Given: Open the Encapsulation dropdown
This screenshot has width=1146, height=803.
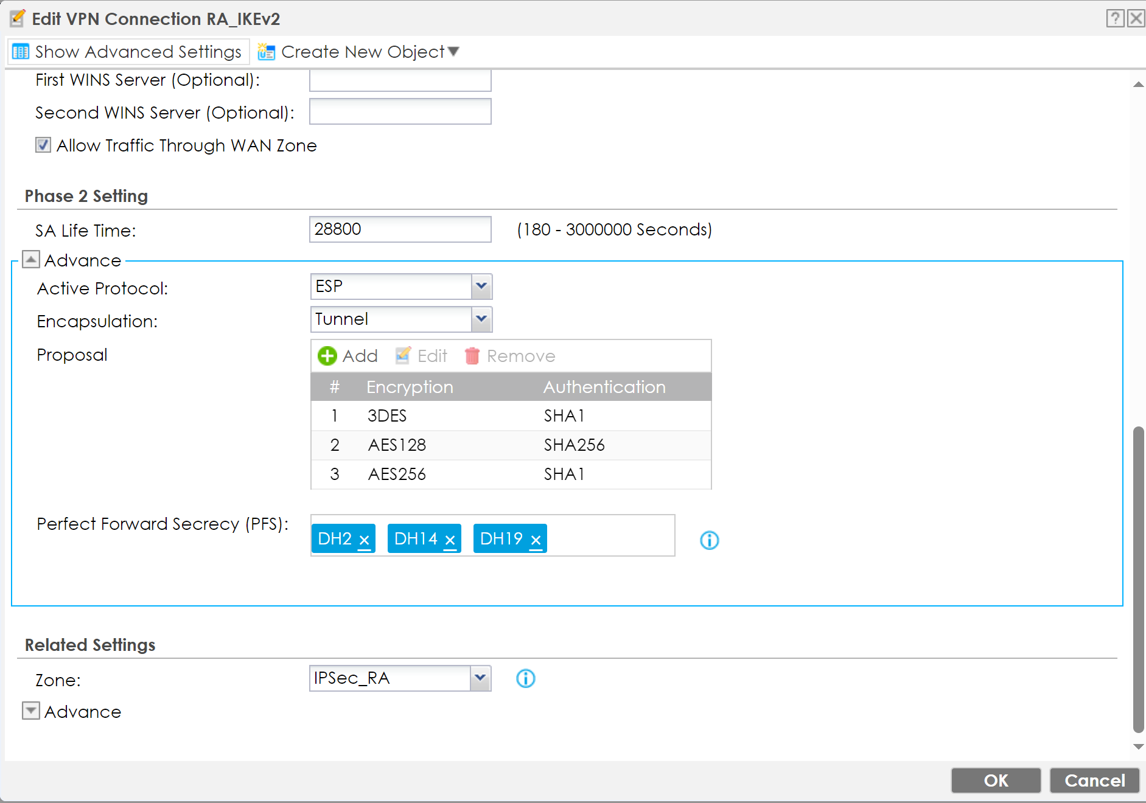Looking at the screenshot, I should (x=481, y=319).
